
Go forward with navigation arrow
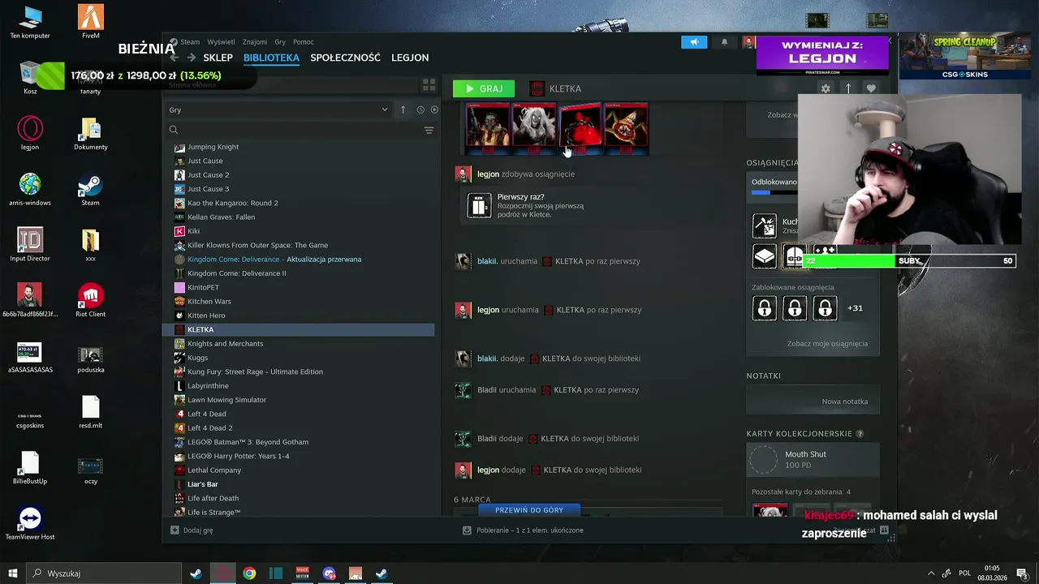click(x=192, y=58)
